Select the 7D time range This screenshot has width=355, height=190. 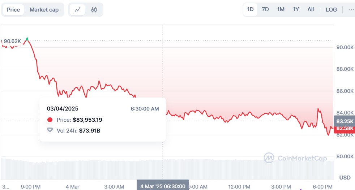(x=265, y=9)
